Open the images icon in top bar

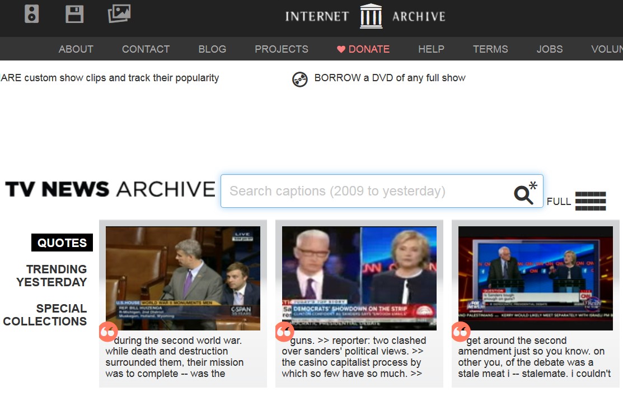point(119,13)
